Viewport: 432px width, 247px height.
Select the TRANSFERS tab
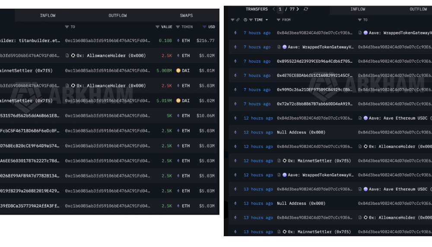pos(257,9)
